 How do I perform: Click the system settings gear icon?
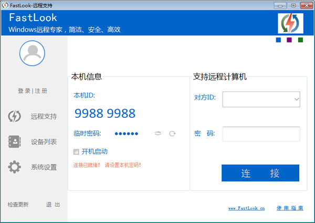[14, 167]
